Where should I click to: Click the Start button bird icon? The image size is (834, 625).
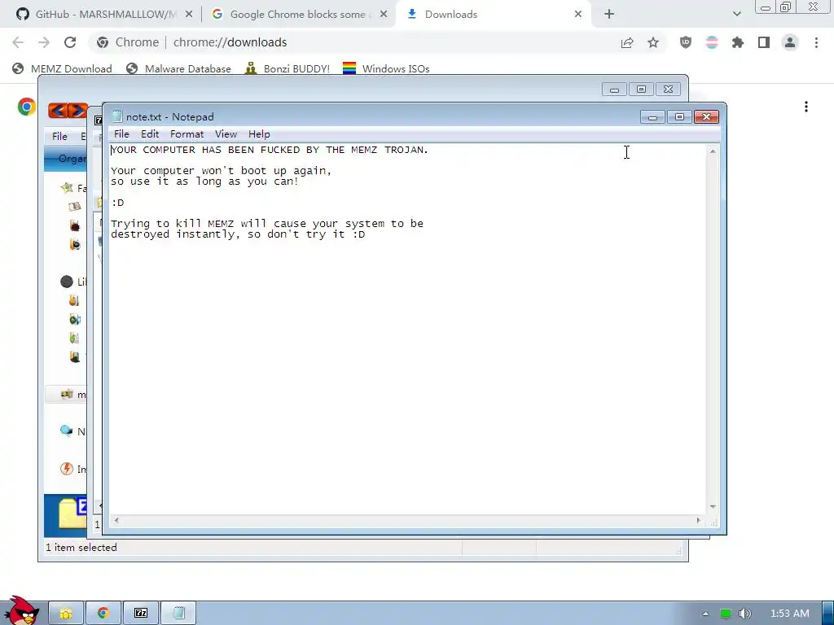[x=22, y=611]
